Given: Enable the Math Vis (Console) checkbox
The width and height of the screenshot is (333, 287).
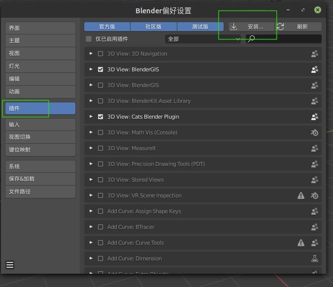Looking at the screenshot, I should [100, 132].
